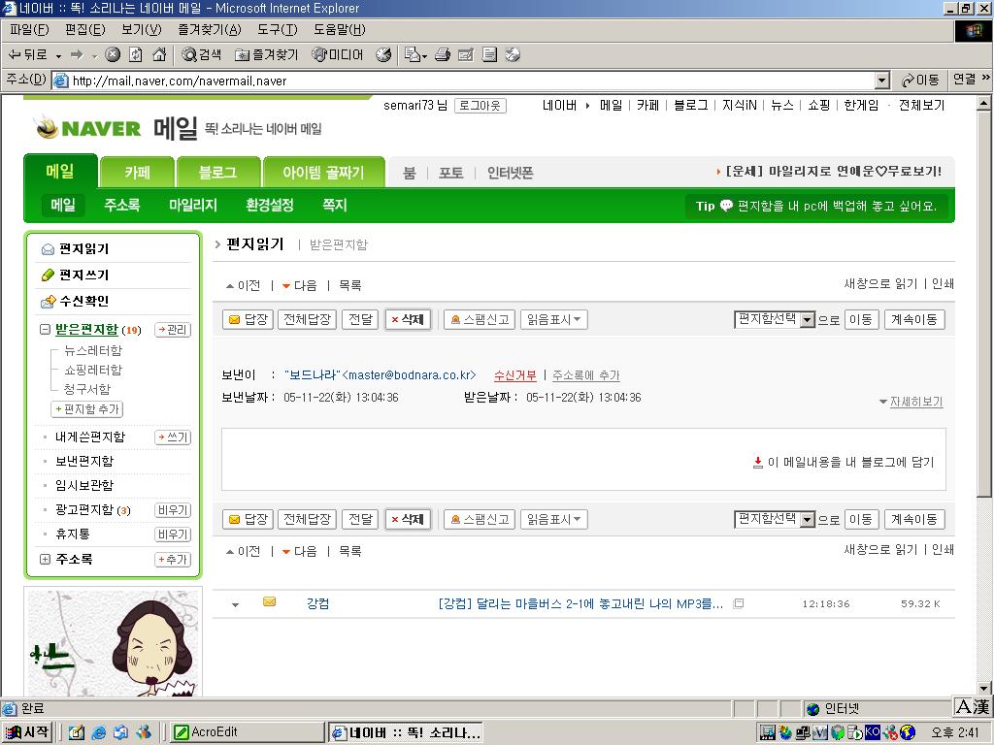Open 편지함선택 combo box beneath the message body
The width and height of the screenshot is (994, 745).
point(774,520)
